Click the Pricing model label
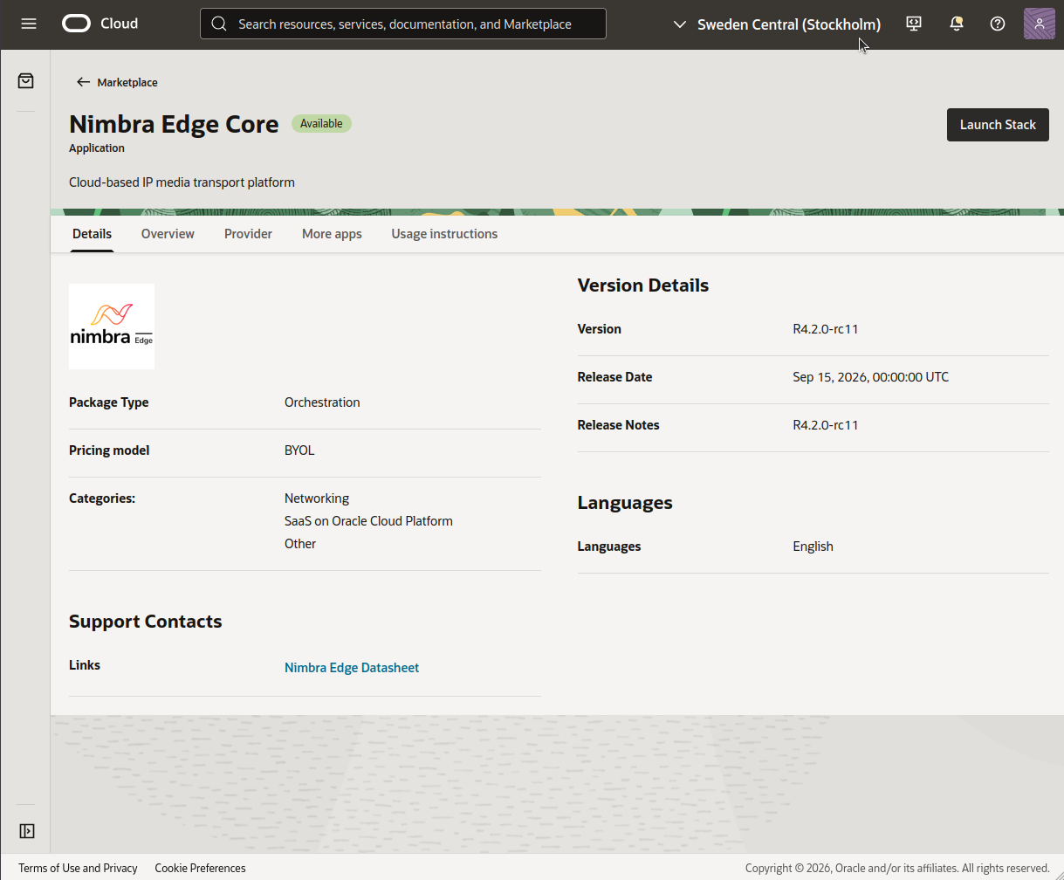The height and width of the screenshot is (880, 1064). pos(109,450)
